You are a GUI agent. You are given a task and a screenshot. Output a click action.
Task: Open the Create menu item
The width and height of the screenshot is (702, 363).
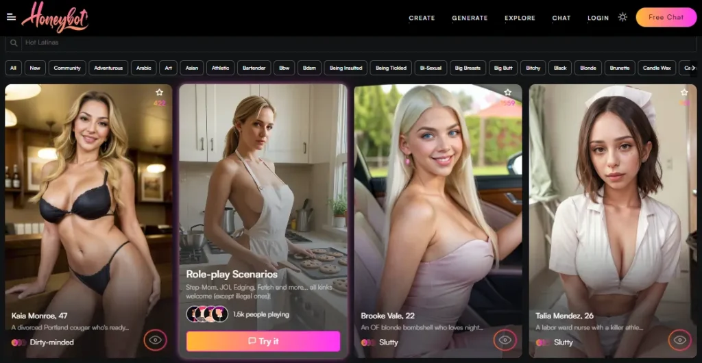[422, 18]
